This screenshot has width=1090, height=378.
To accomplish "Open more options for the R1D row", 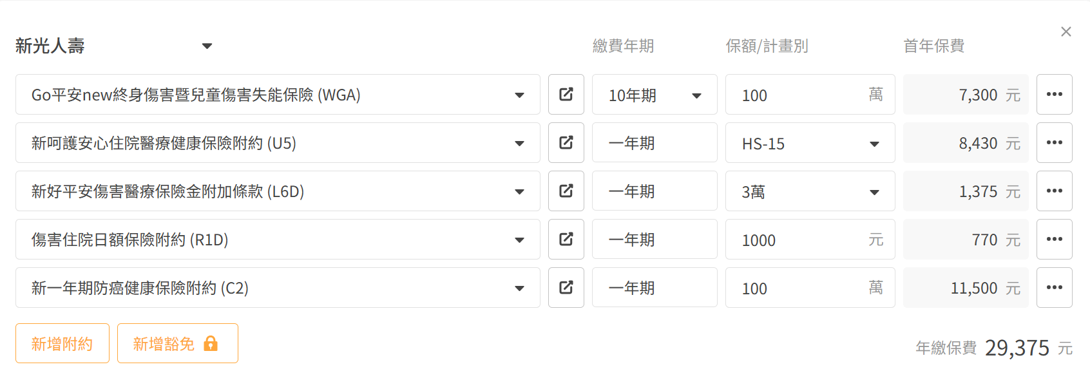I will tap(1054, 240).
